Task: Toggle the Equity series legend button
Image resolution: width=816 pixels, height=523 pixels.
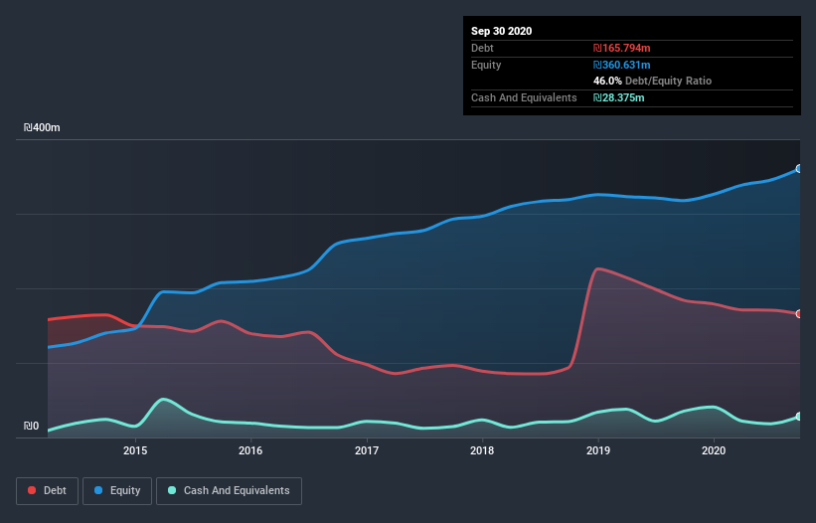Action: pyautogui.click(x=117, y=491)
